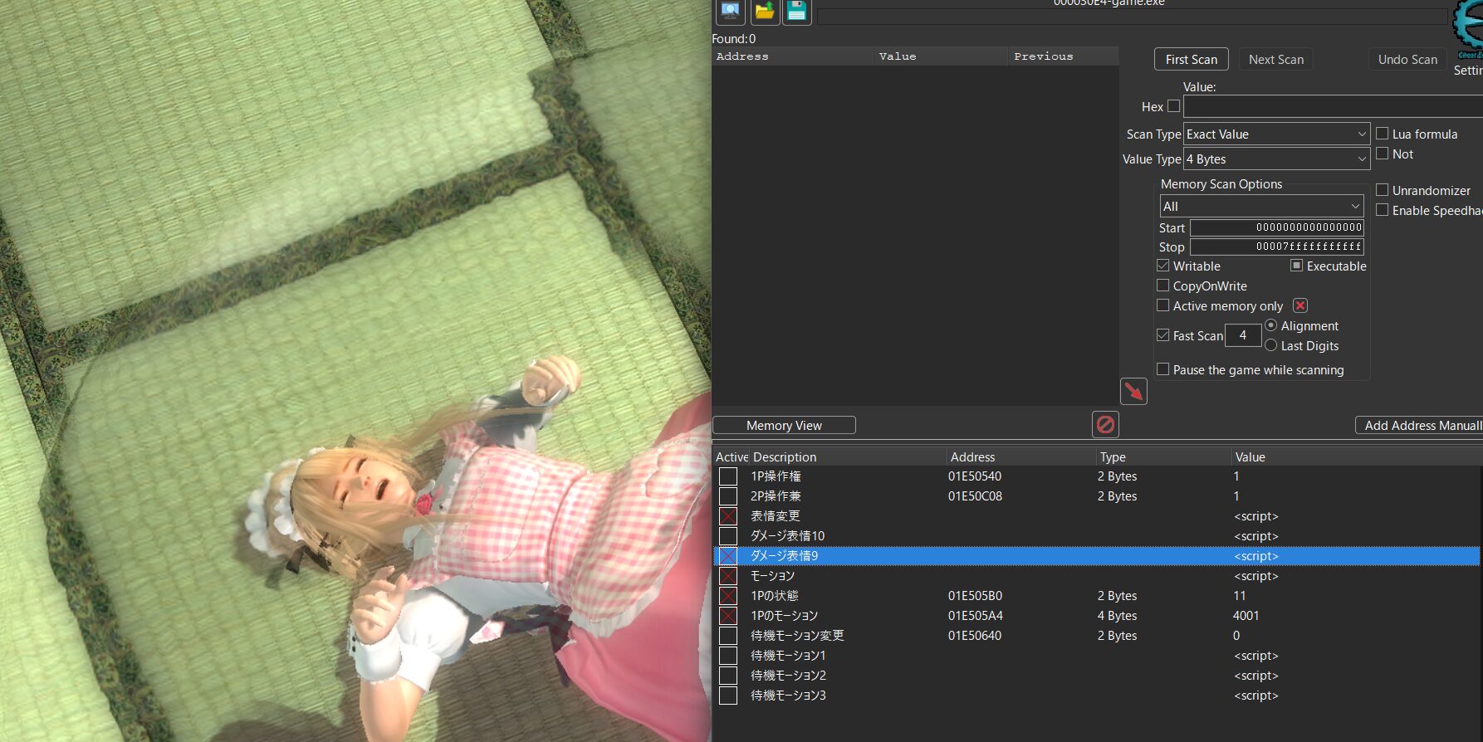Click the red circle clear list icon
The width and height of the screenshot is (1483, 742).
(x=1105, y=425)
